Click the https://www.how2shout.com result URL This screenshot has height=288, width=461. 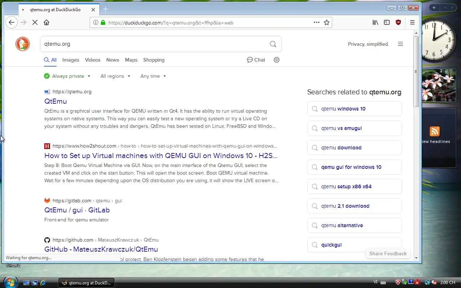pos(84,146)
